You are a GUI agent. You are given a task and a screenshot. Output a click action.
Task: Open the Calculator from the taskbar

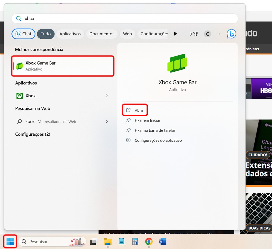click(135, 242)
